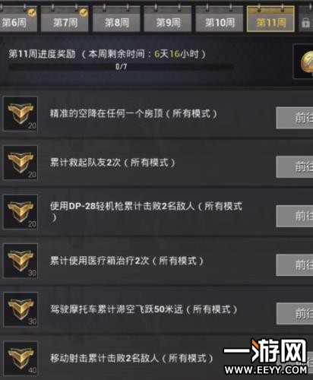Click 前往 for the motorcycle jump mission
The height and width of the screenshot is (380, 313).
295,314
